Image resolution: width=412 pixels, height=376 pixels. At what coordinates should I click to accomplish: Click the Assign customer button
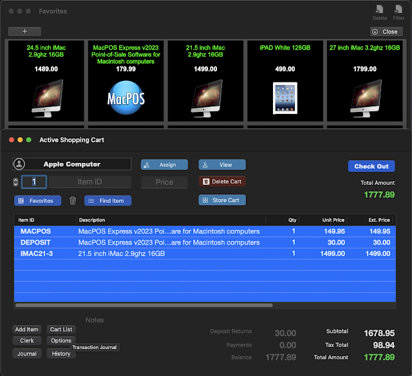pyautogui.click(x=165, y=165)
